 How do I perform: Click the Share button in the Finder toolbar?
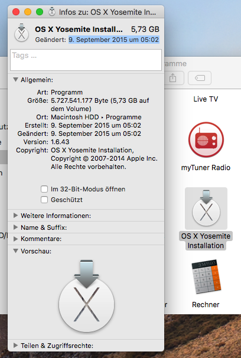click(173, 78)
